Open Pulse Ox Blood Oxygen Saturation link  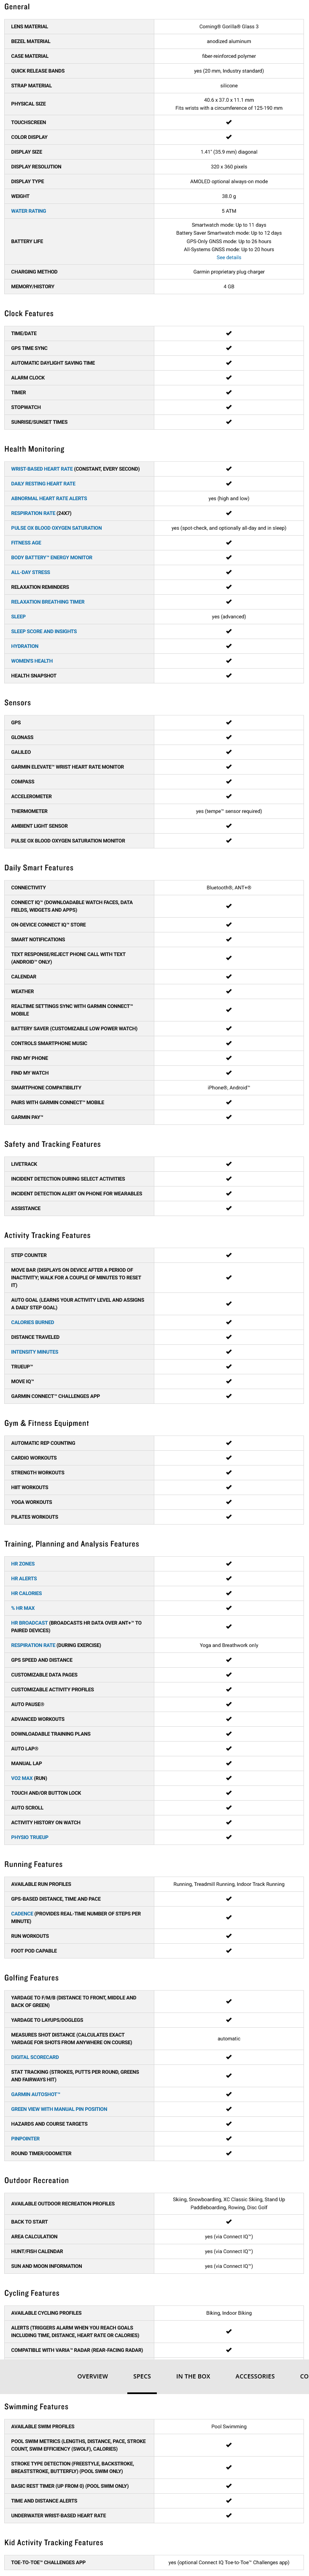[x=56, y=528]
